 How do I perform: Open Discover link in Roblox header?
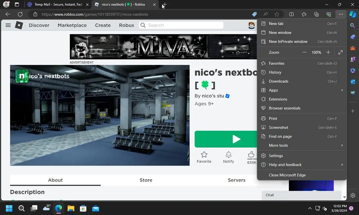(39, 25)
